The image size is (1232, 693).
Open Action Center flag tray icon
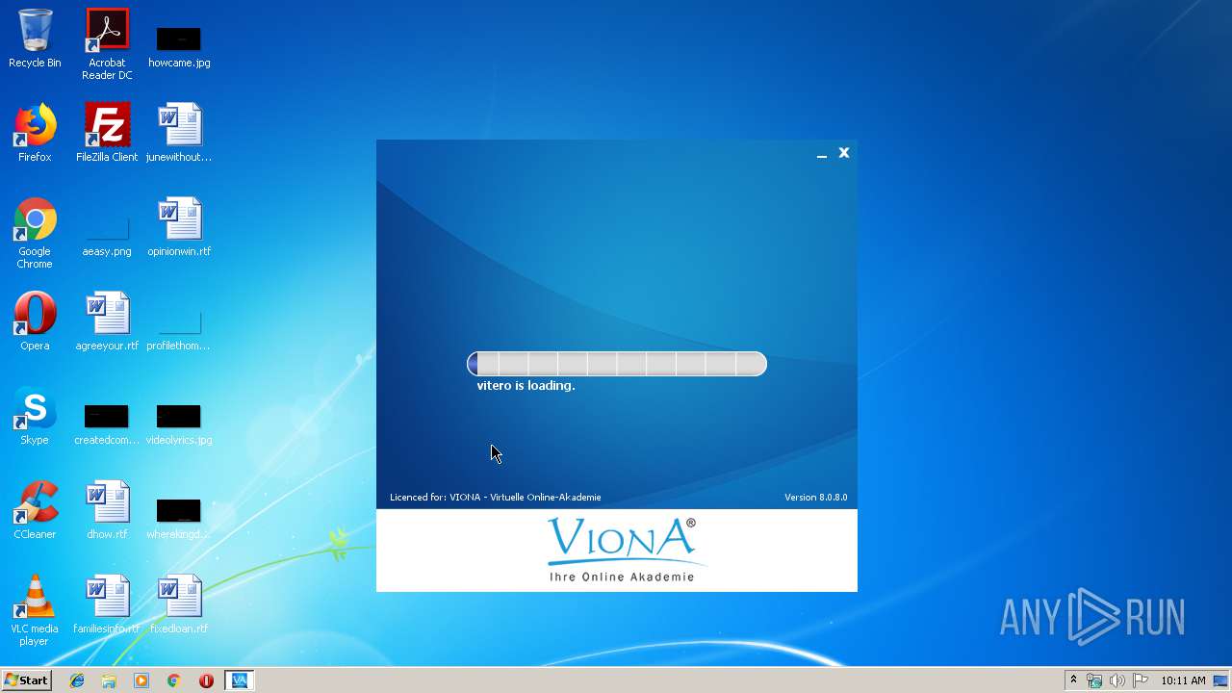tap(1140, 680)
